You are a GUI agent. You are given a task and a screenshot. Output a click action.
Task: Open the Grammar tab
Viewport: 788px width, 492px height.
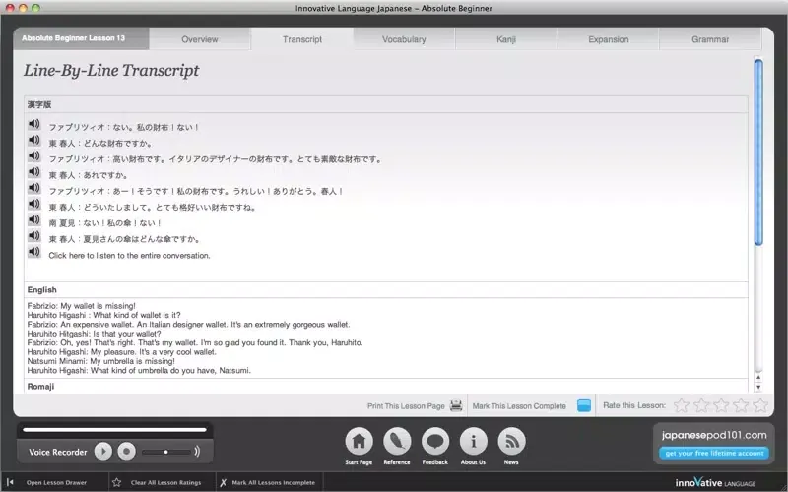point(710,39)
